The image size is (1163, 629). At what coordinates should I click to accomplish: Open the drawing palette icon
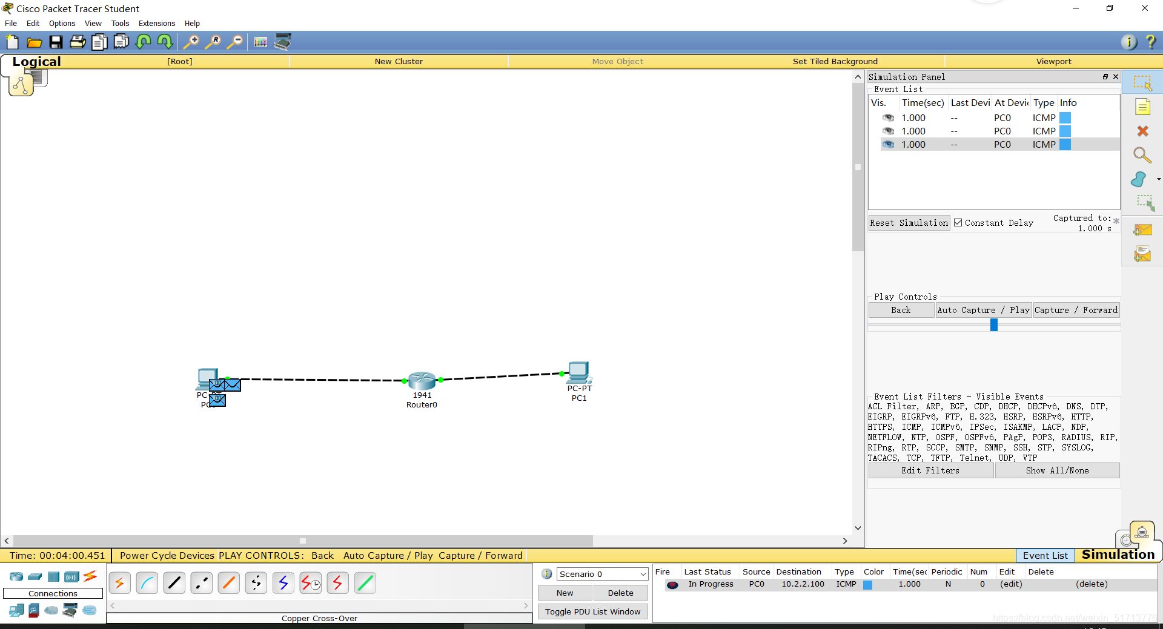pyautogui.click(x=261, y=42)
